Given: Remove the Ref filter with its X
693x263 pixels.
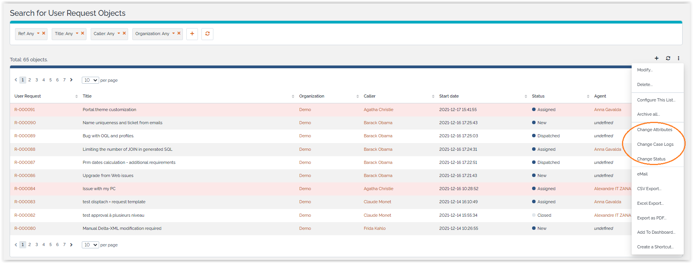Looking at the screenshot, I should tap(44, 34).
